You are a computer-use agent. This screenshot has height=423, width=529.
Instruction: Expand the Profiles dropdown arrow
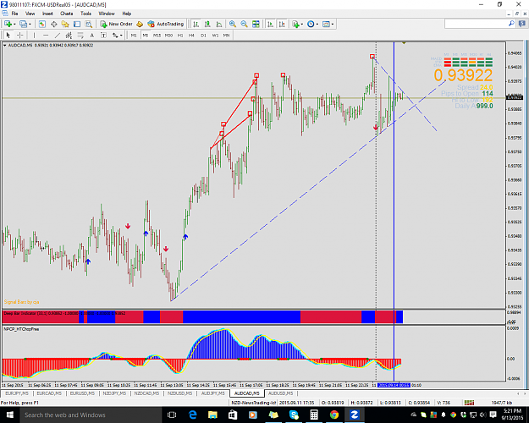(x=30, y=24)
